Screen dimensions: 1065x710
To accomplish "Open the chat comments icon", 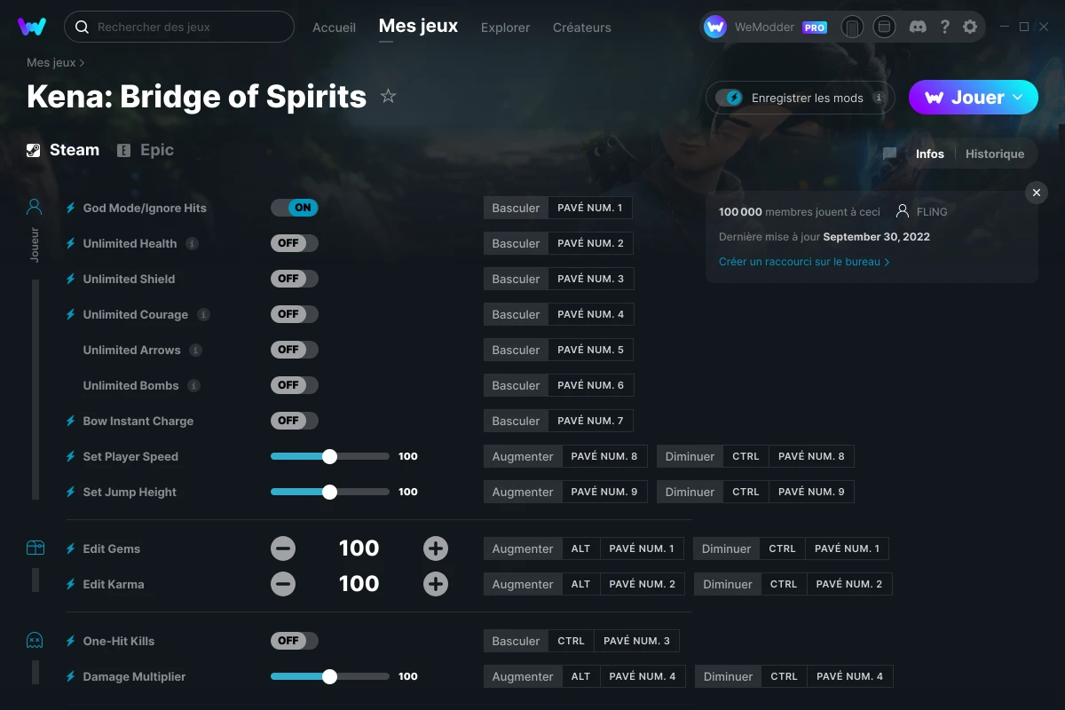I will pos(889,154).
